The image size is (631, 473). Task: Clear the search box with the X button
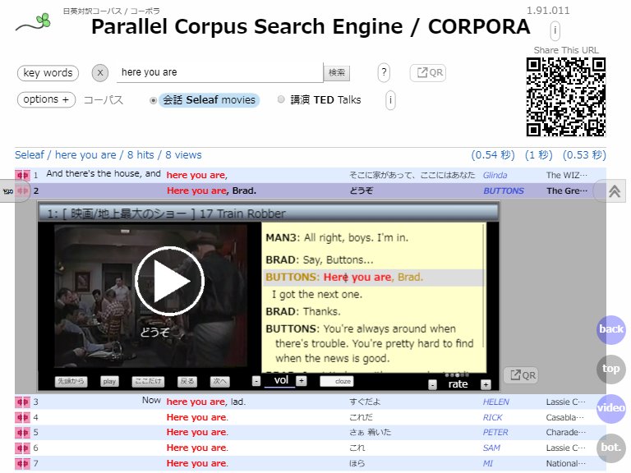[99, 73]
